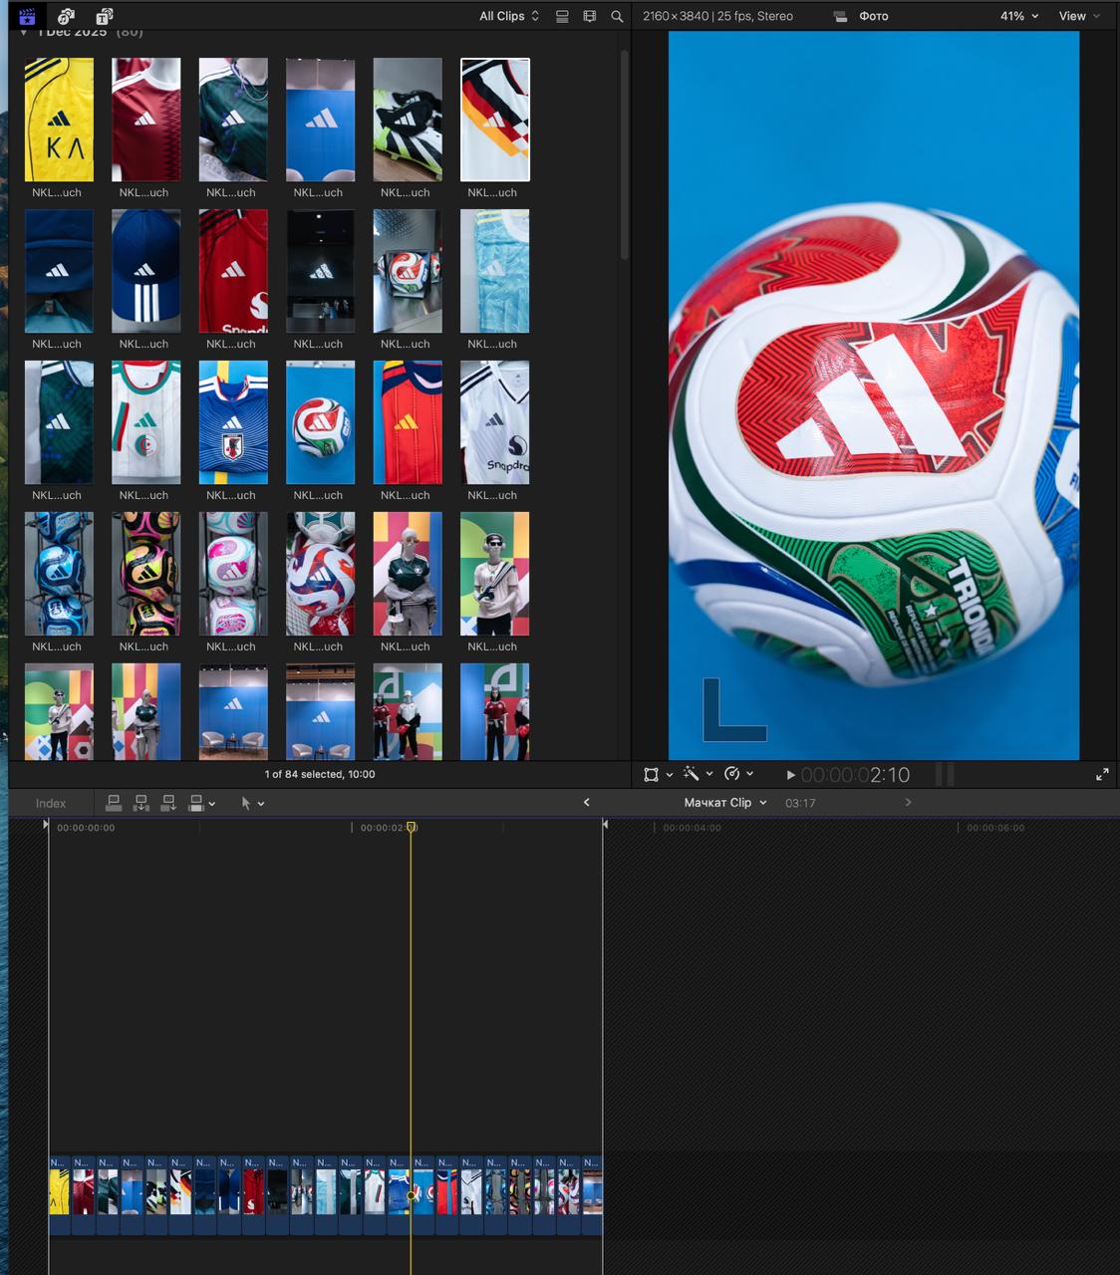This screenshot has height=1275, width=1120.
Task: Open the viewer View options menu
Action: 1079,16
